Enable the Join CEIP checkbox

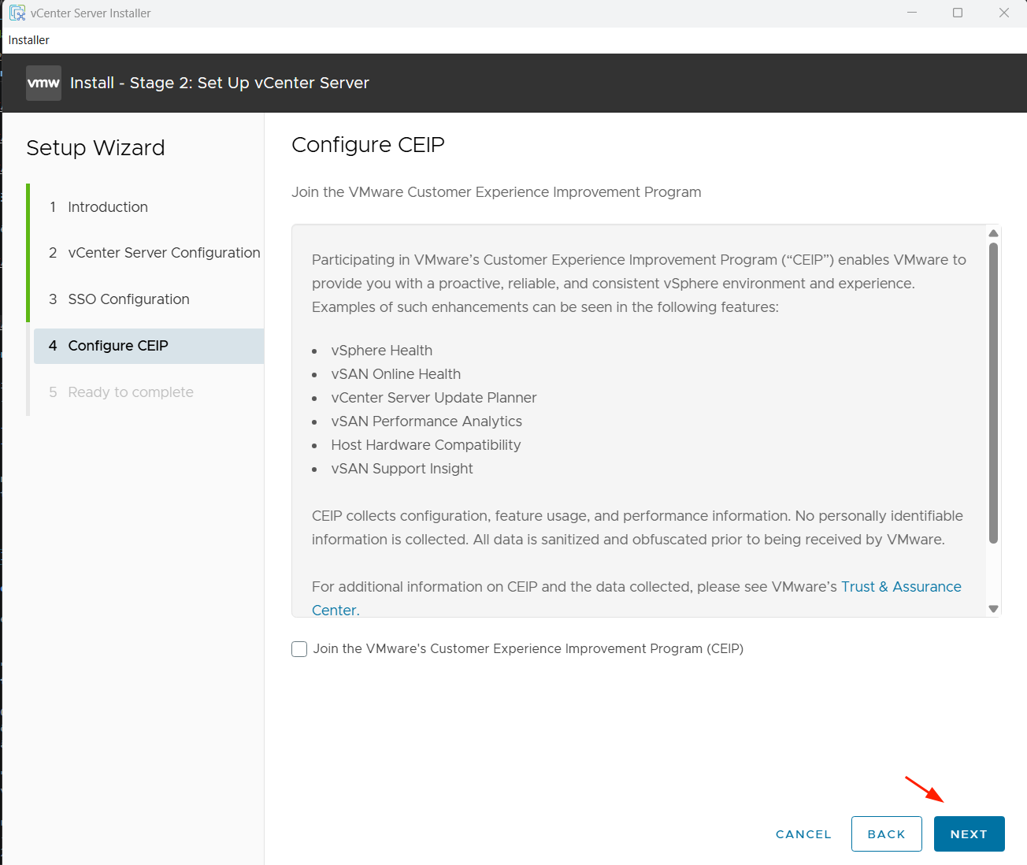pos(299,649)
